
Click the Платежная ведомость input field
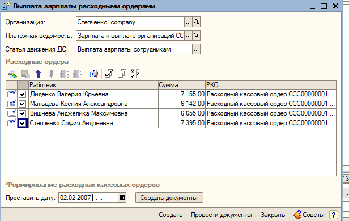click(130, 36)
